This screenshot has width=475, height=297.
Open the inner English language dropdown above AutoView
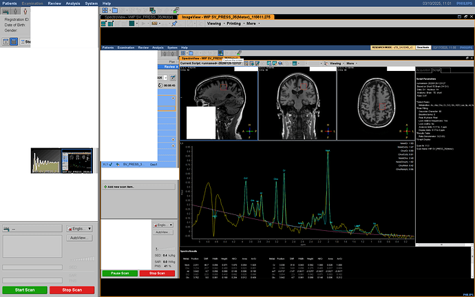tap(163, 225)
